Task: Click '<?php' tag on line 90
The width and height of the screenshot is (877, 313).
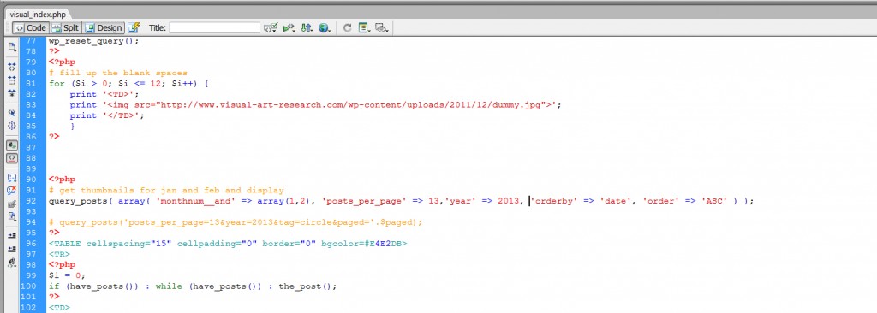Action: (x=62, y=180)
